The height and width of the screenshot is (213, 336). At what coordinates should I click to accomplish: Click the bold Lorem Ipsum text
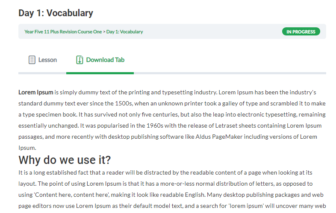point(36,92)
